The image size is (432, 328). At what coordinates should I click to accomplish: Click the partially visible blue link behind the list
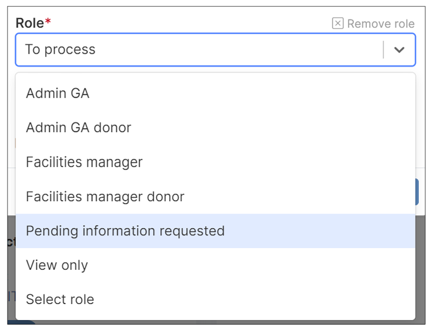tap(11, 295)
